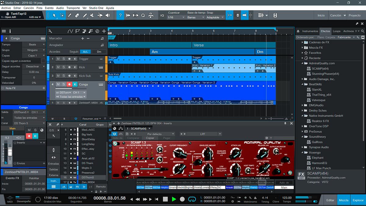Open the Inicio page
The width and height of the screenshot is (366, 206).
[321, 15]
